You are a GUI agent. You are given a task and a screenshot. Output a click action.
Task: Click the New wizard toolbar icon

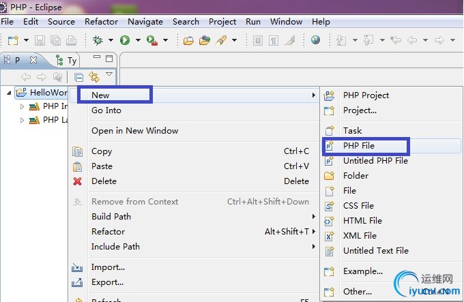[13, 40]
